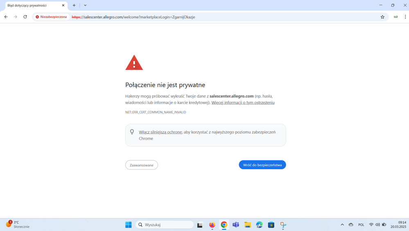Click the battery status tray icon
Image resolution: width=409 pixels, height=231 pixels.
384,224
